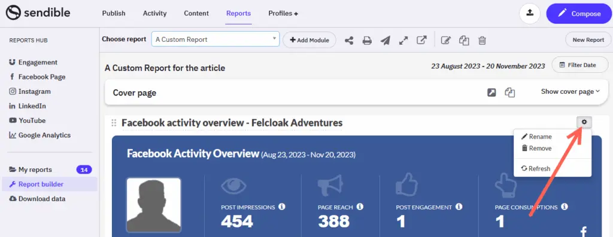Click the report title A Custom Report for the article
This screenshot has width=613, height=237.
coord(165,68)
